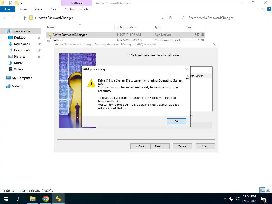Show hidden system tray icons
The height and width of the screenshot is (204, 272).
225,199
